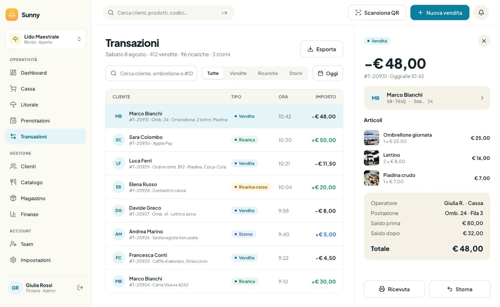Open the Team page

click(46, 244)
